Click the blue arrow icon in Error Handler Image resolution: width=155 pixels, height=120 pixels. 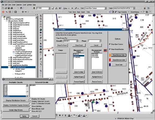point(105,50)
